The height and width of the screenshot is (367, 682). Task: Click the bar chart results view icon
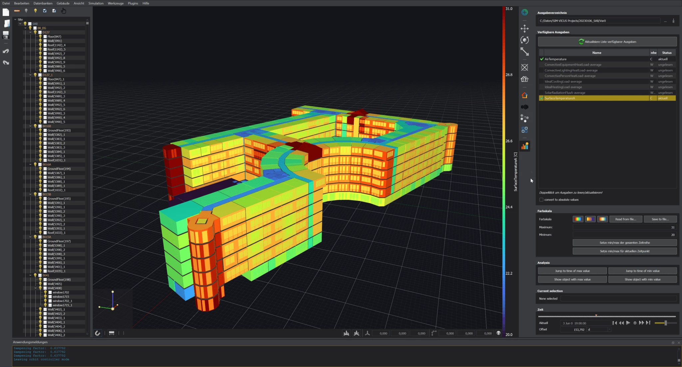pyautogui.click(x=525, y=146)
